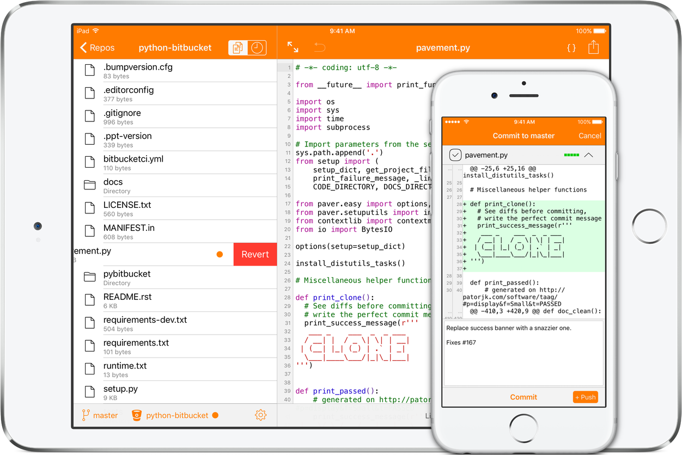The height and width of the screenshot is (455, 682).
Task: Tap the + Push button
Action: pos(585,397)
